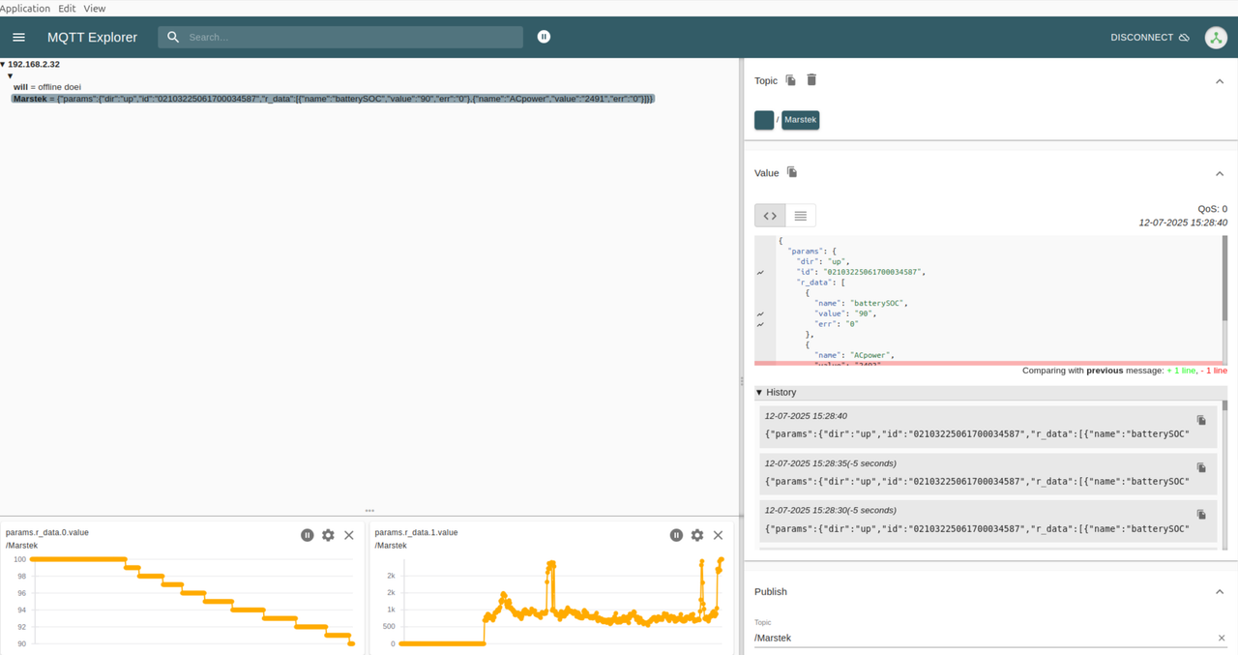
Task: Switch value view to raw text
Action: coord(801,216)
